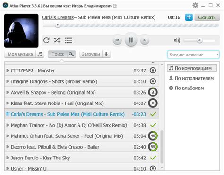Play Meghan Trainor - No track arrow
This screenshot has height=175, width=224.
[8, 125]
